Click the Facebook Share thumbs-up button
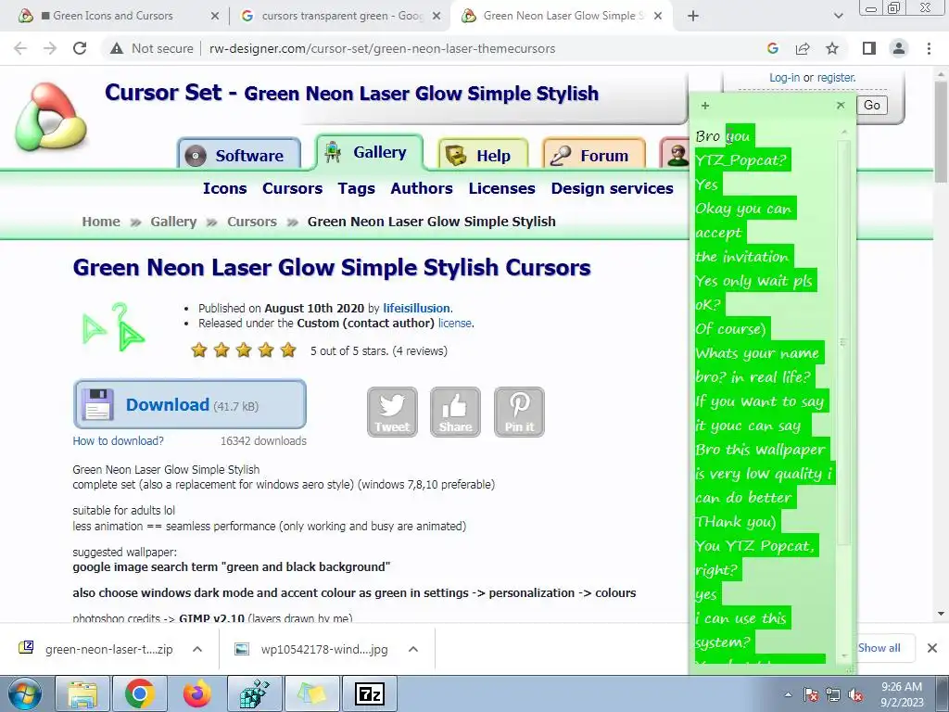 456,412
